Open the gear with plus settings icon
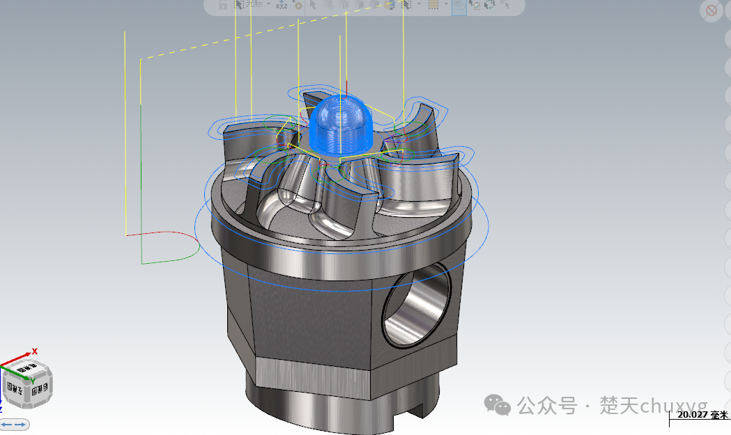Screen dimensions: 731x435 coord(298,5)
